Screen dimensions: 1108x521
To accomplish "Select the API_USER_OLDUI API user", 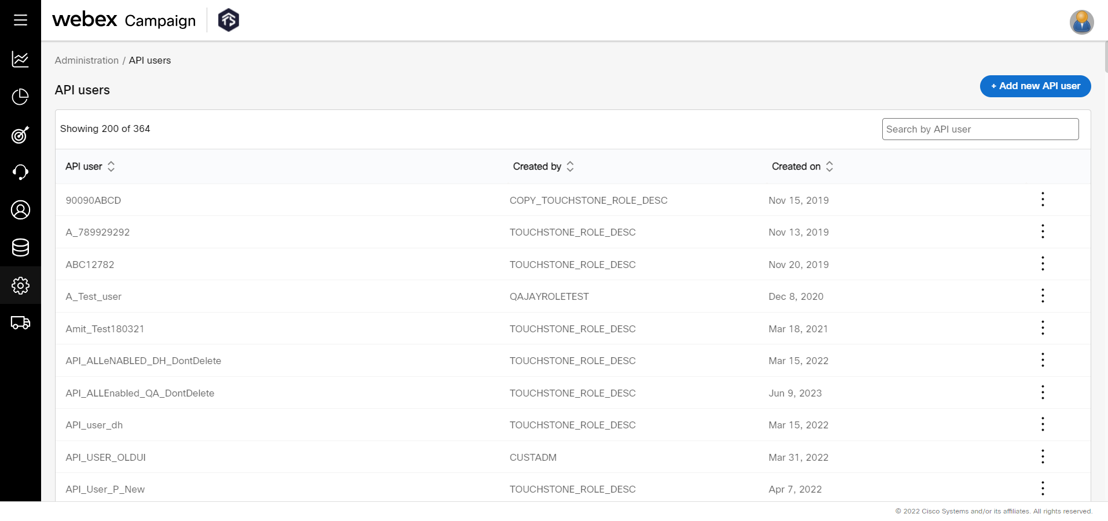I will tap(105, 457).
